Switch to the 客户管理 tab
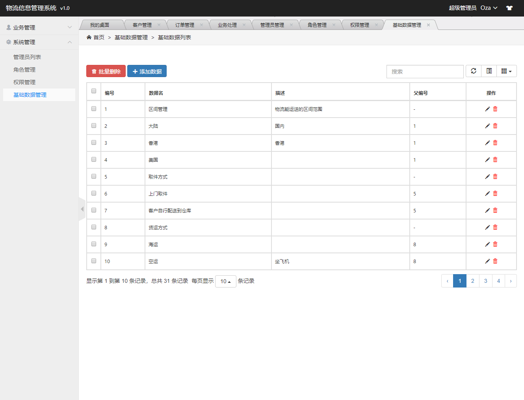Screen dimensions: 524x400 tap(142, 25)
